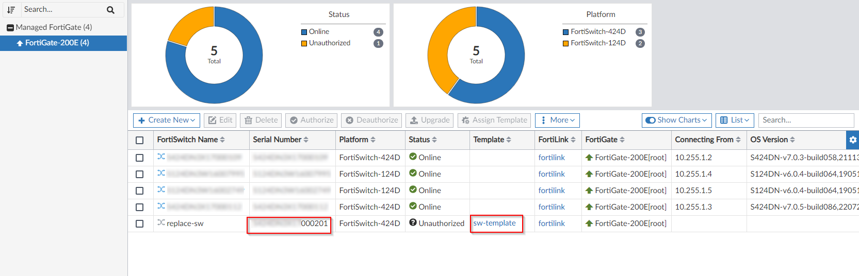Viewport: 859px width, 276px height.
Task: Select the replace-sw row checkbox
Action: point(139,223)
